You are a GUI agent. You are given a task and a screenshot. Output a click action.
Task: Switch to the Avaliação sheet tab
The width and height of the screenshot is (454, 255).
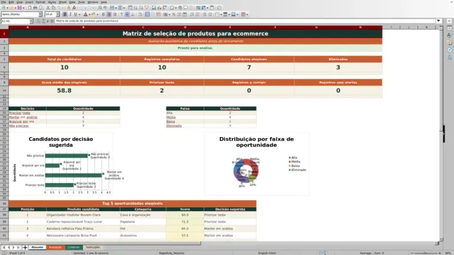click(x=55, y=247)
